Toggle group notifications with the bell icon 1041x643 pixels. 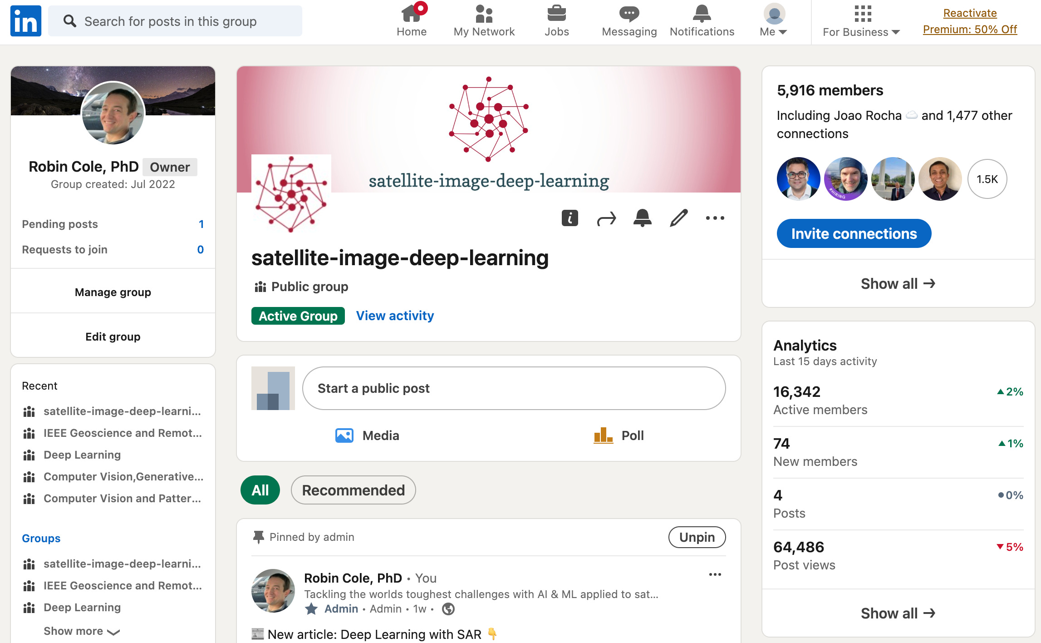[643, 218]
